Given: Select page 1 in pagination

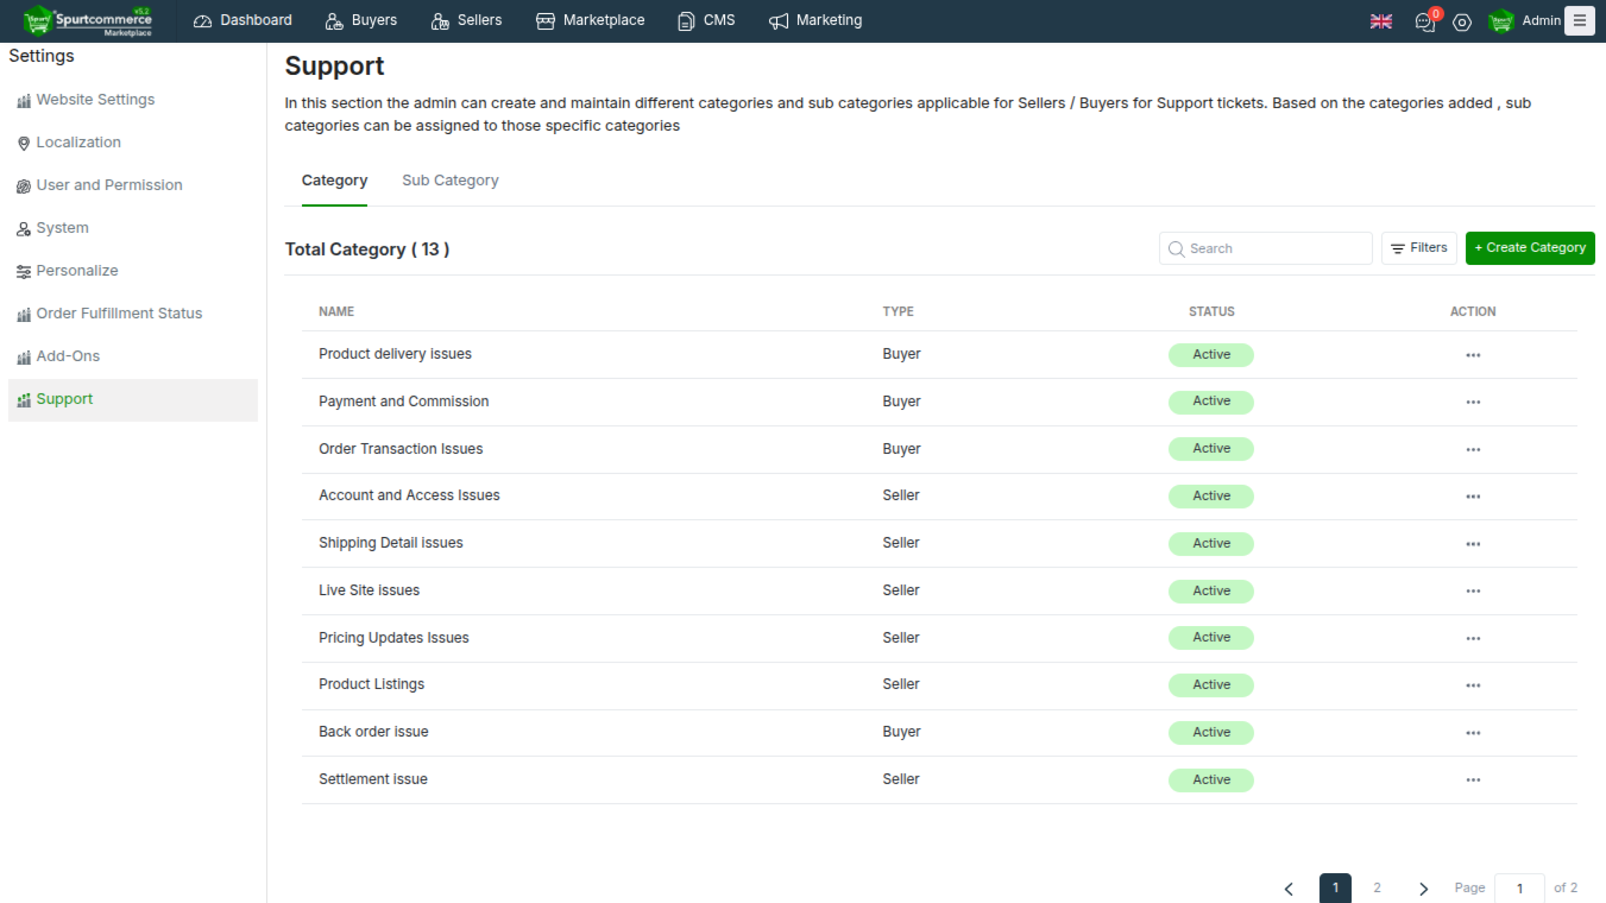Looking at the screenshot, I should 1335,888.
